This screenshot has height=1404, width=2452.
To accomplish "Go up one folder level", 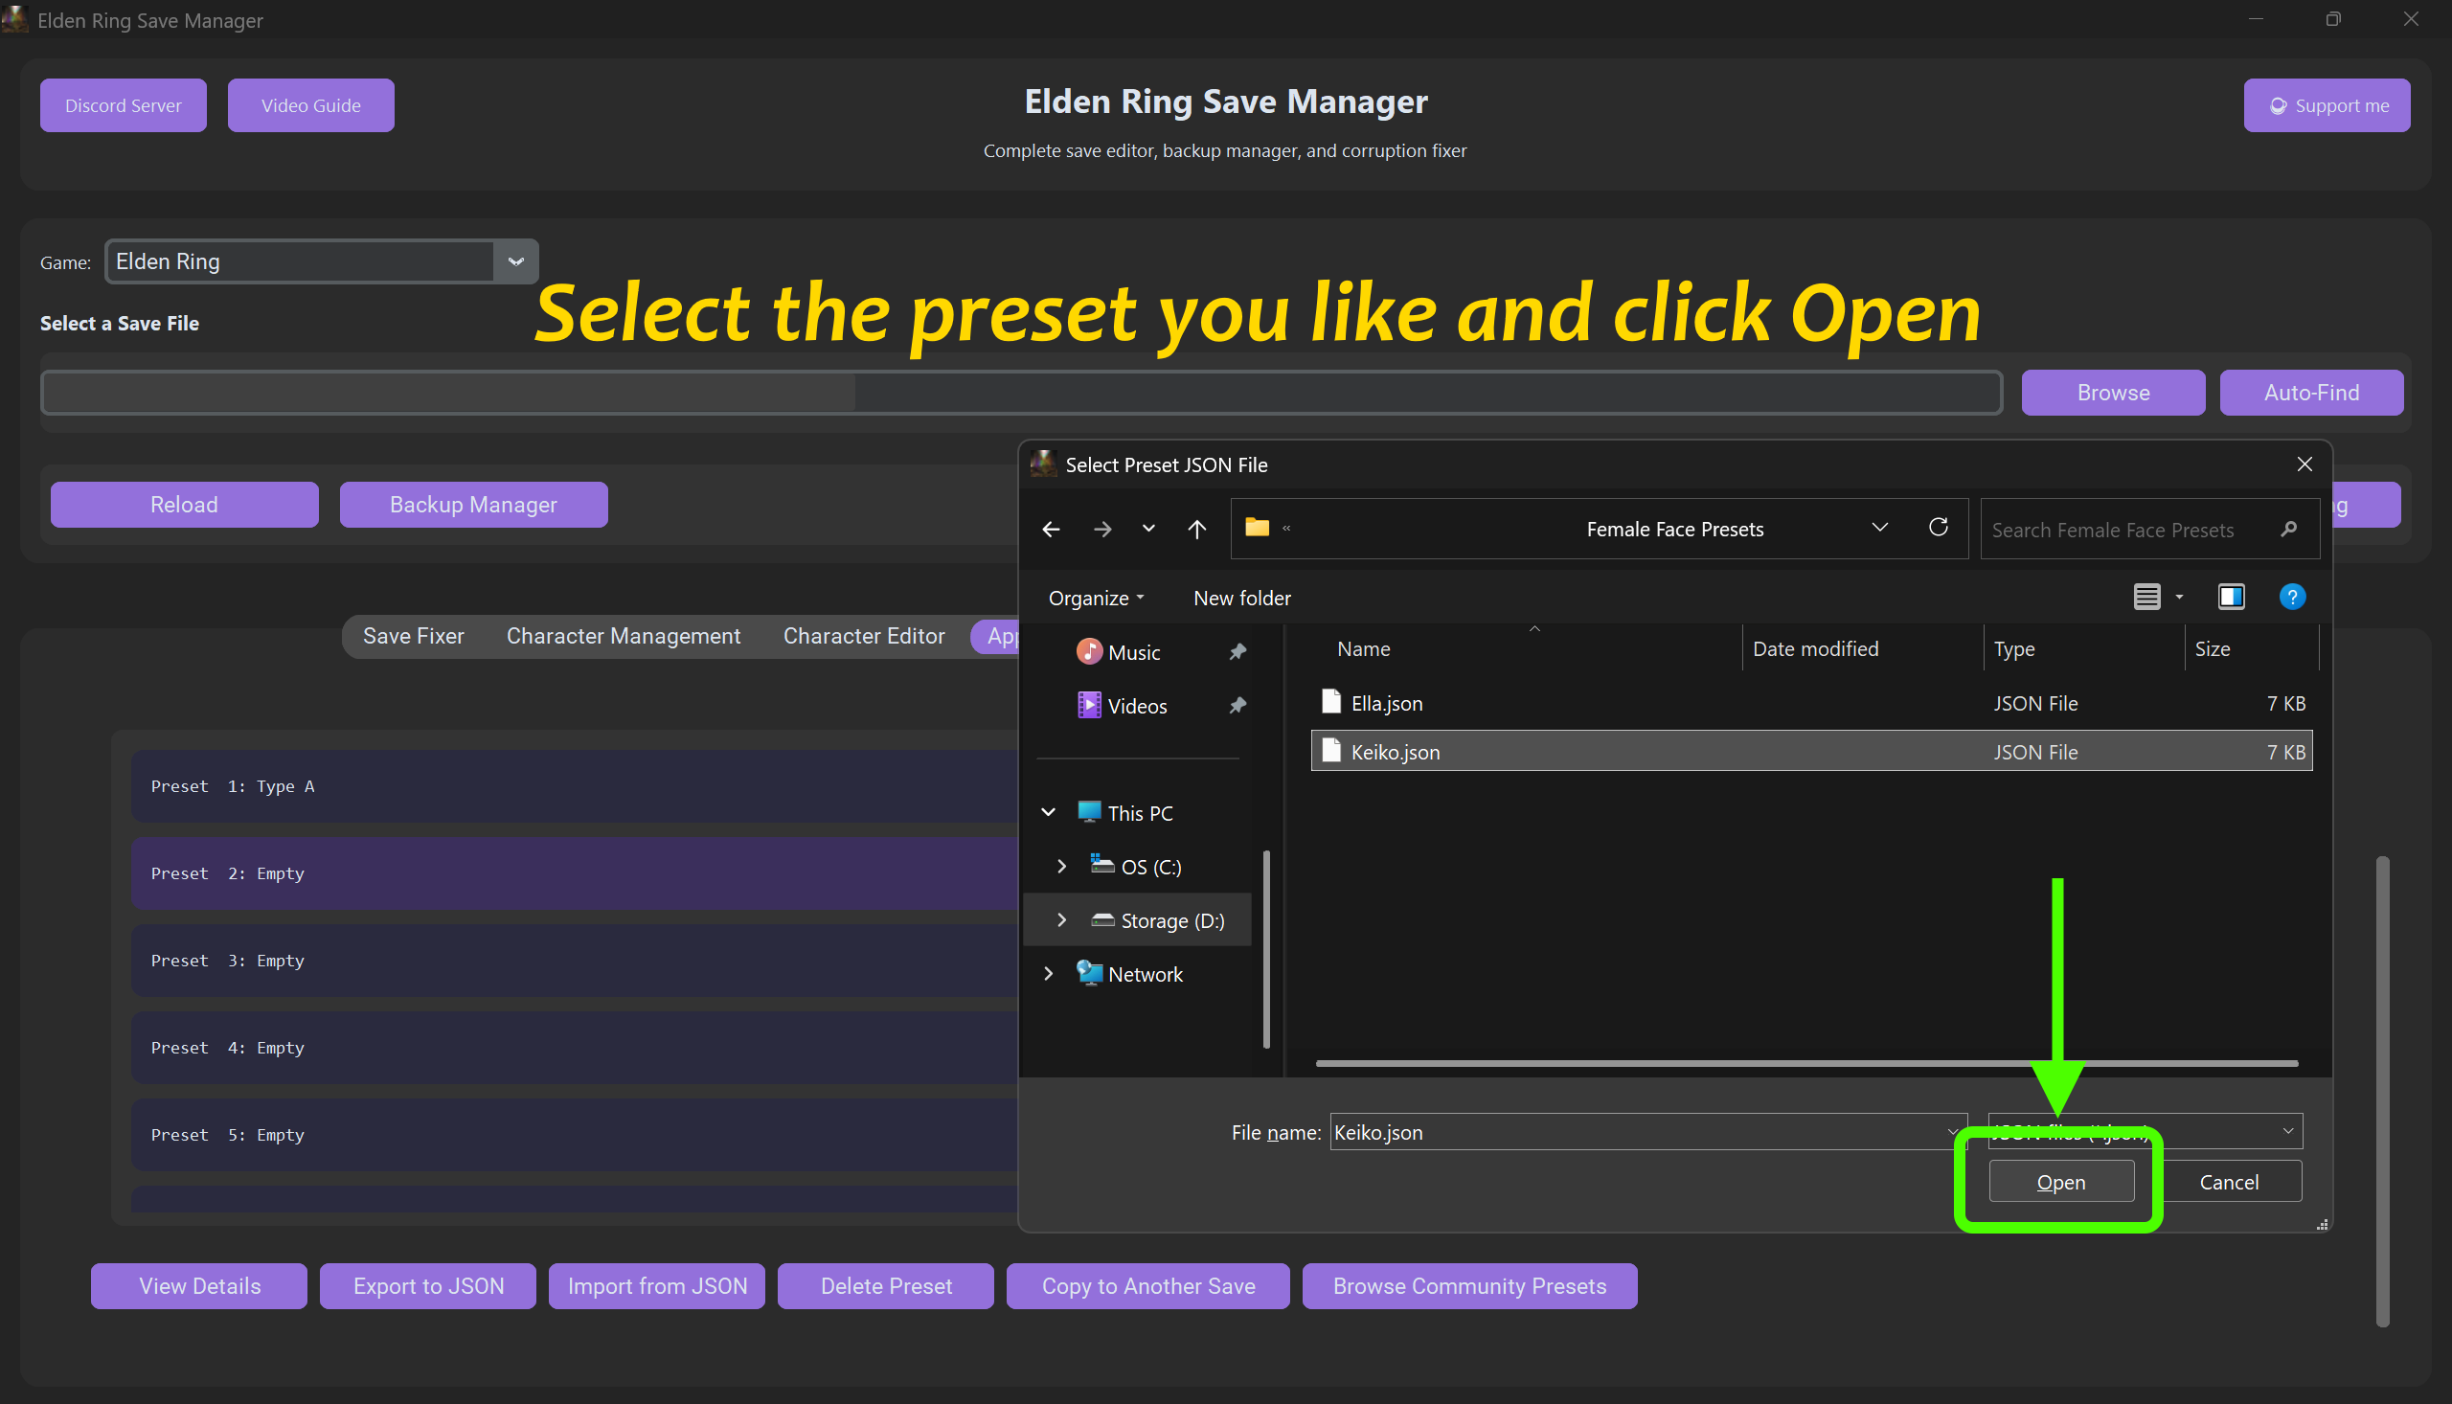I will coord(1196,529).
